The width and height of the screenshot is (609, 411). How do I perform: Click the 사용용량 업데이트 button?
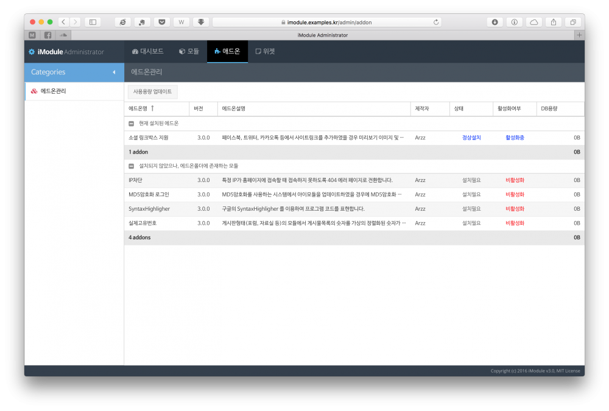(x=152, y=92)
